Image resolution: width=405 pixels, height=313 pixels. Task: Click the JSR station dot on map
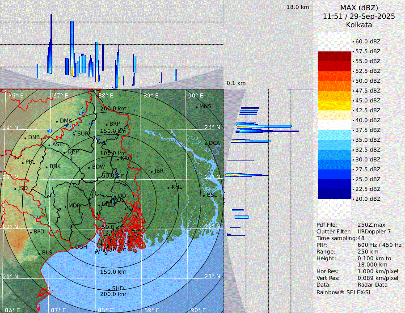152,172
